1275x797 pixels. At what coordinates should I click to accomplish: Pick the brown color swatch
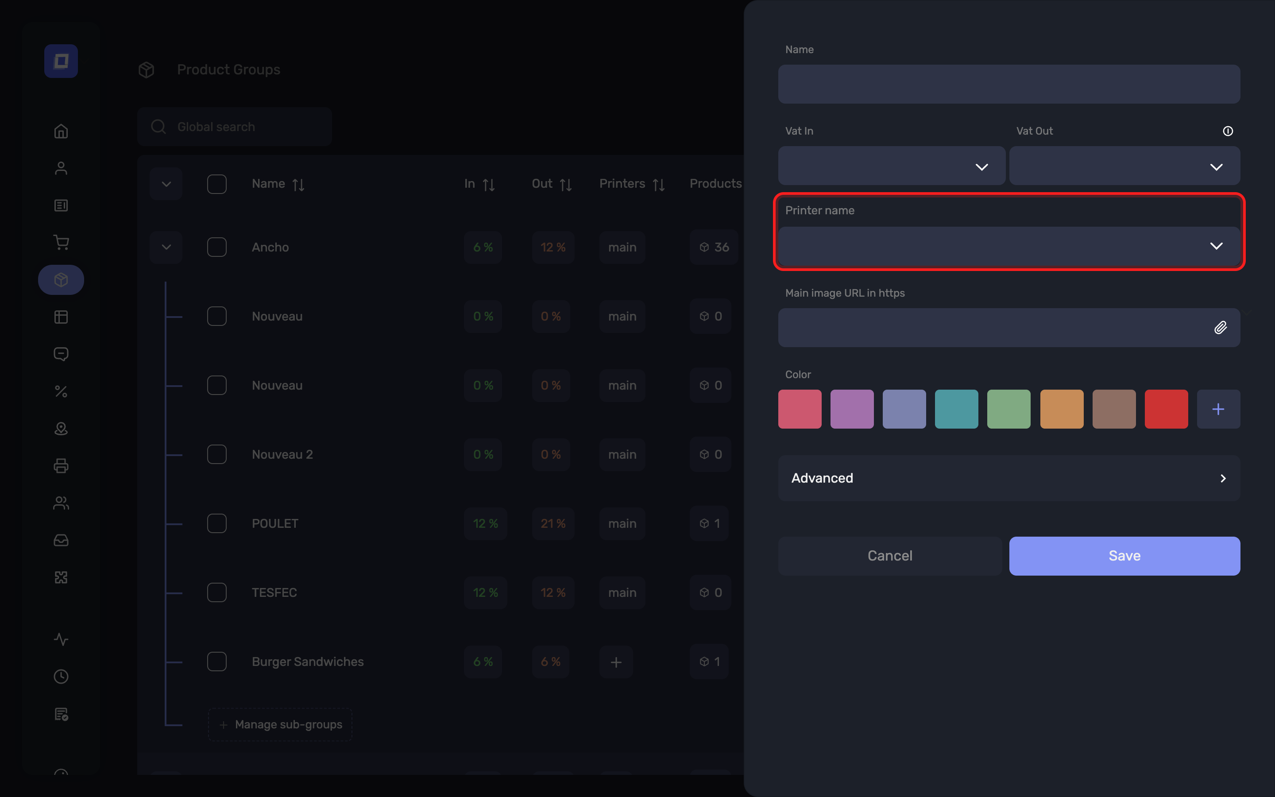coord(1114,409)
